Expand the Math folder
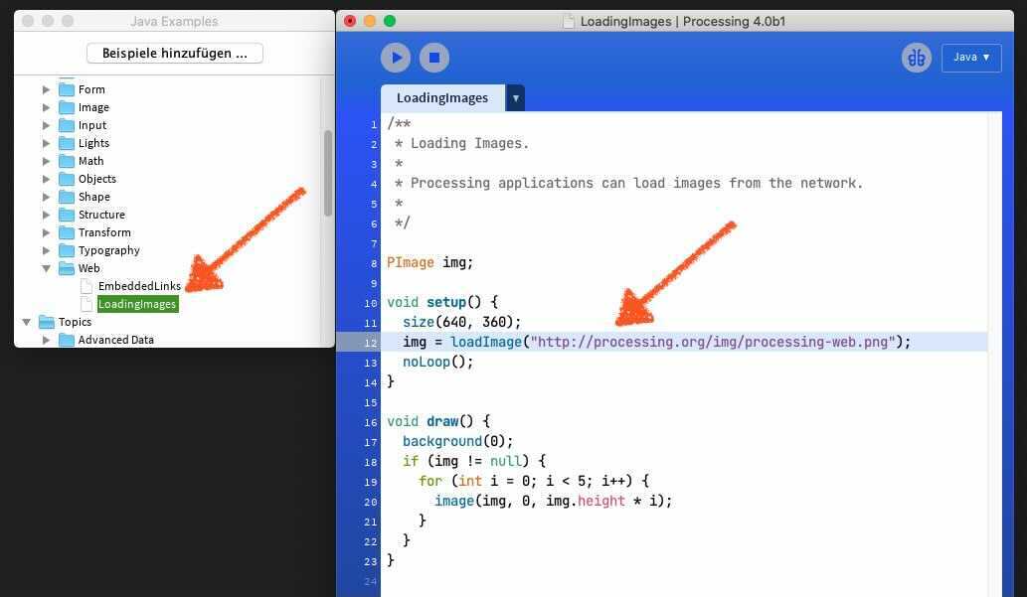Viewport: 1027px width, 597px height. pos(46,161)
